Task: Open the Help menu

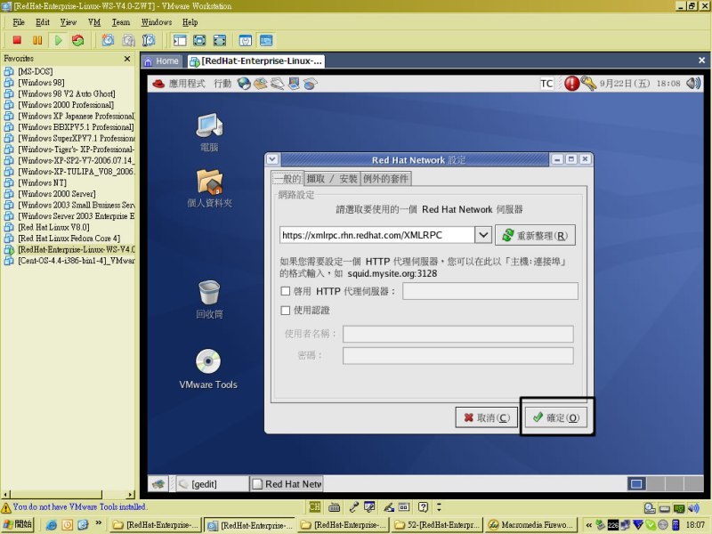Action: [190, 22]
